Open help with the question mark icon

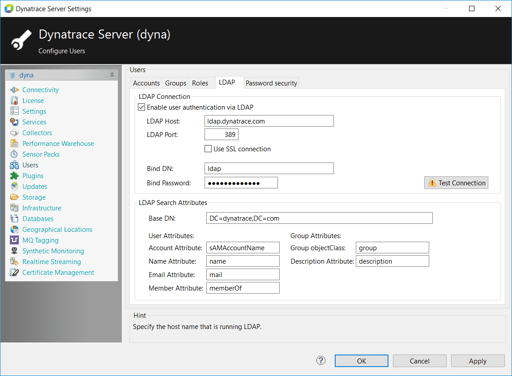(321, 361)
